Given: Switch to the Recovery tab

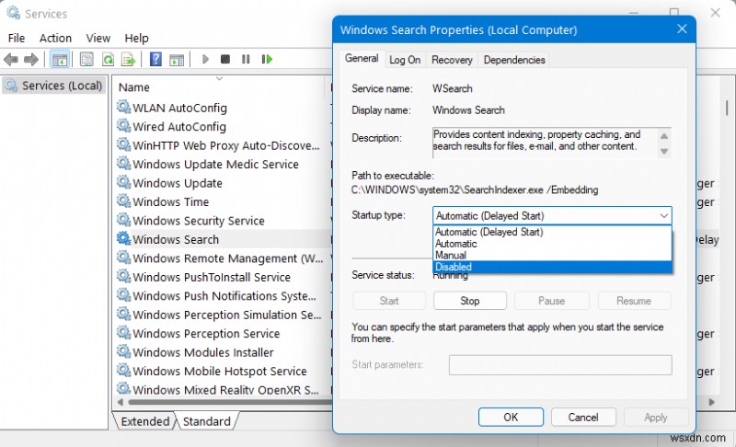Looking at the screenshot, I should 452,60.
